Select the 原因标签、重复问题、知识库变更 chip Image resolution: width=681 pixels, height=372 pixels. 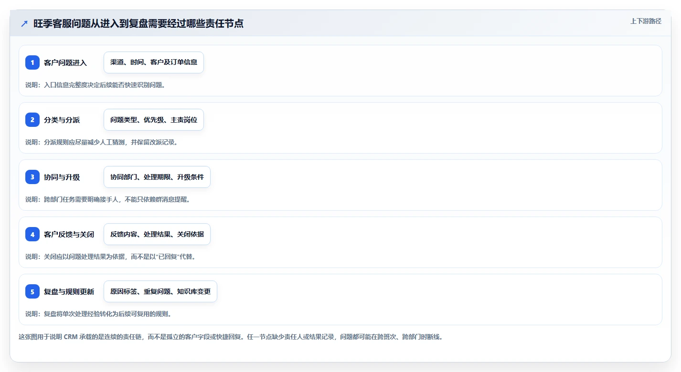click(x=160, y=291)
